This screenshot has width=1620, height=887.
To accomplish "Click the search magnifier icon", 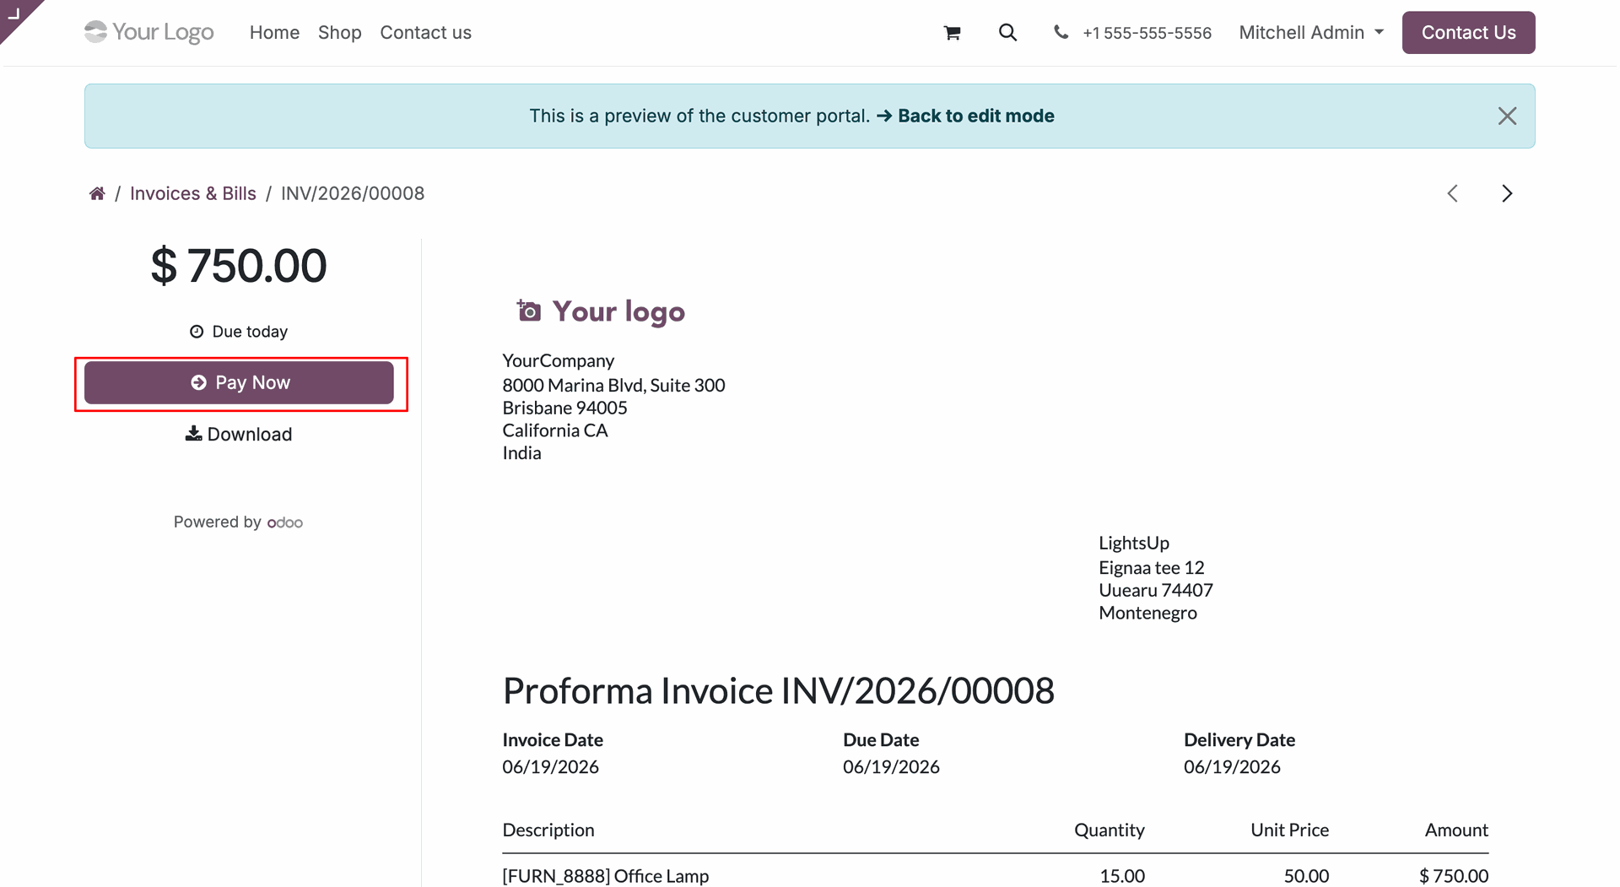I will coord(1007,33).
